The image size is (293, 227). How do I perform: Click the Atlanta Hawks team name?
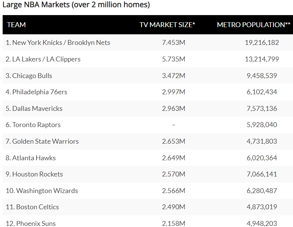[x=31, y=158]
